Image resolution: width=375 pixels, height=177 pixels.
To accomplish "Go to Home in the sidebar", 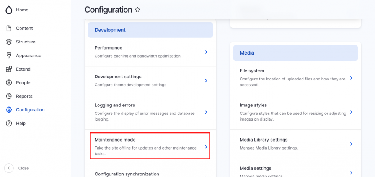I will point(22,10).
